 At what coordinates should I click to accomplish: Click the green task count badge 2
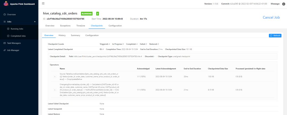pyautogui.click(x=98, y=14)
